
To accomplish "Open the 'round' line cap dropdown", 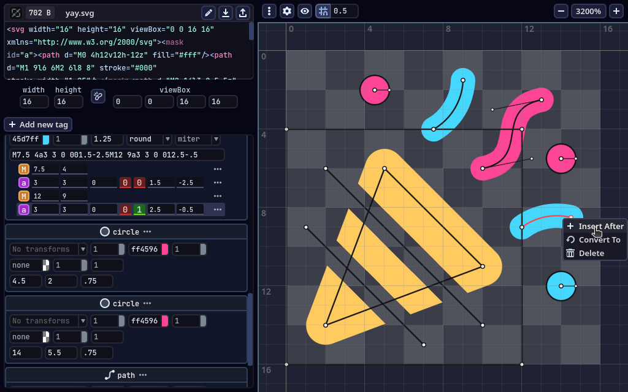I will coord(148,139).
